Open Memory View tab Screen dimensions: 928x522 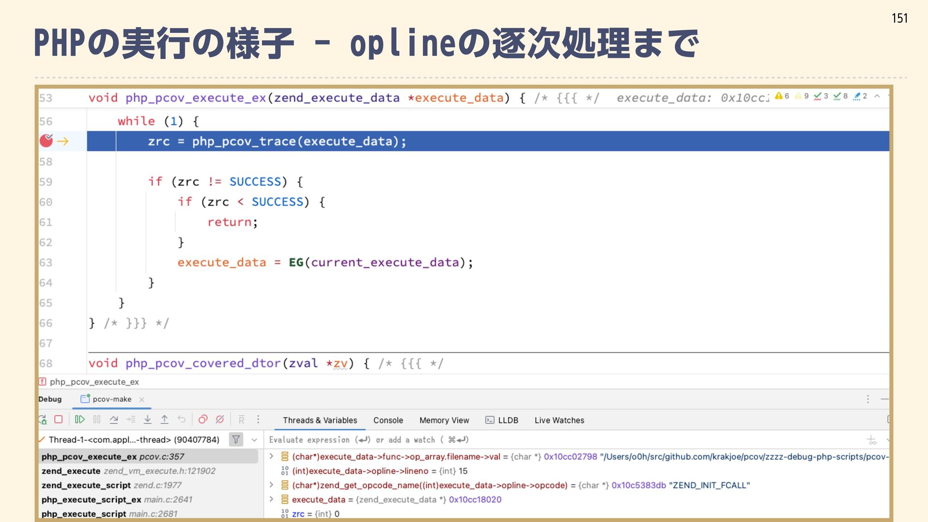click(444, 420)
